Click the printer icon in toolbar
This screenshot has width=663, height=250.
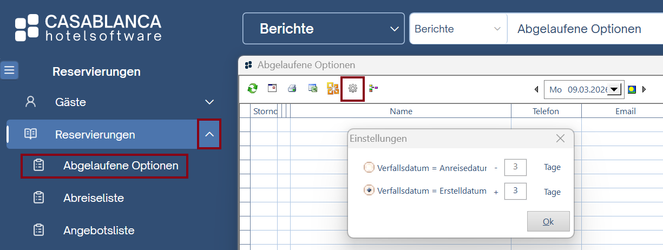coord(292,89)
